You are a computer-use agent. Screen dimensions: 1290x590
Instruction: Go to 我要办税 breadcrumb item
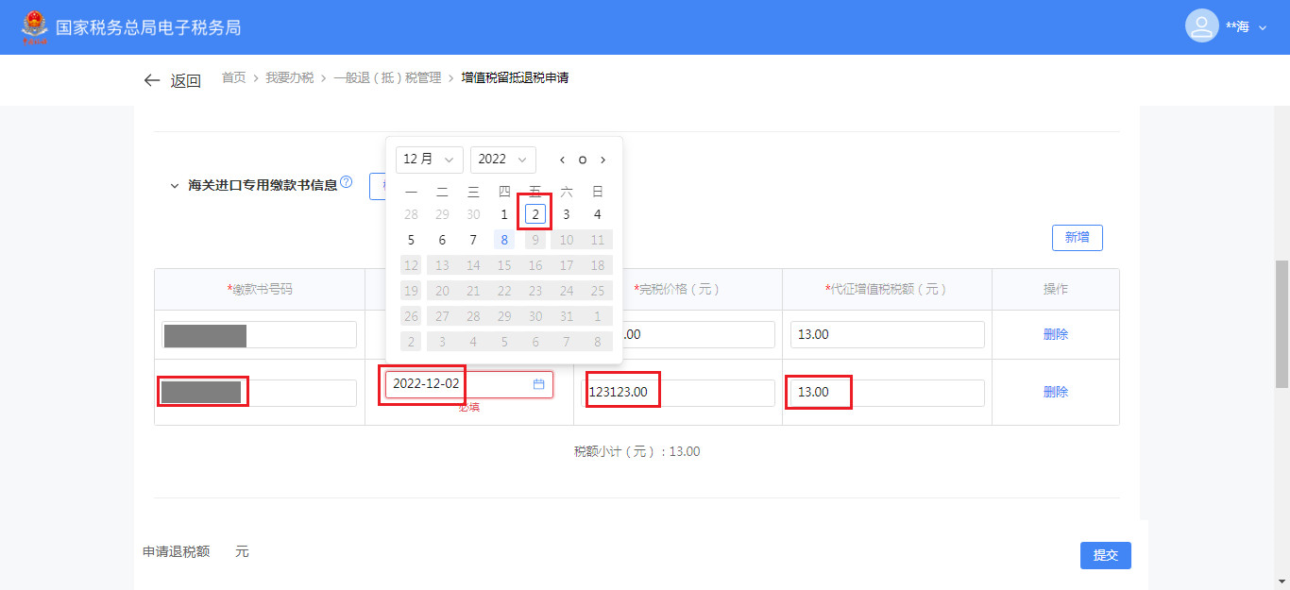click(289, 77)
